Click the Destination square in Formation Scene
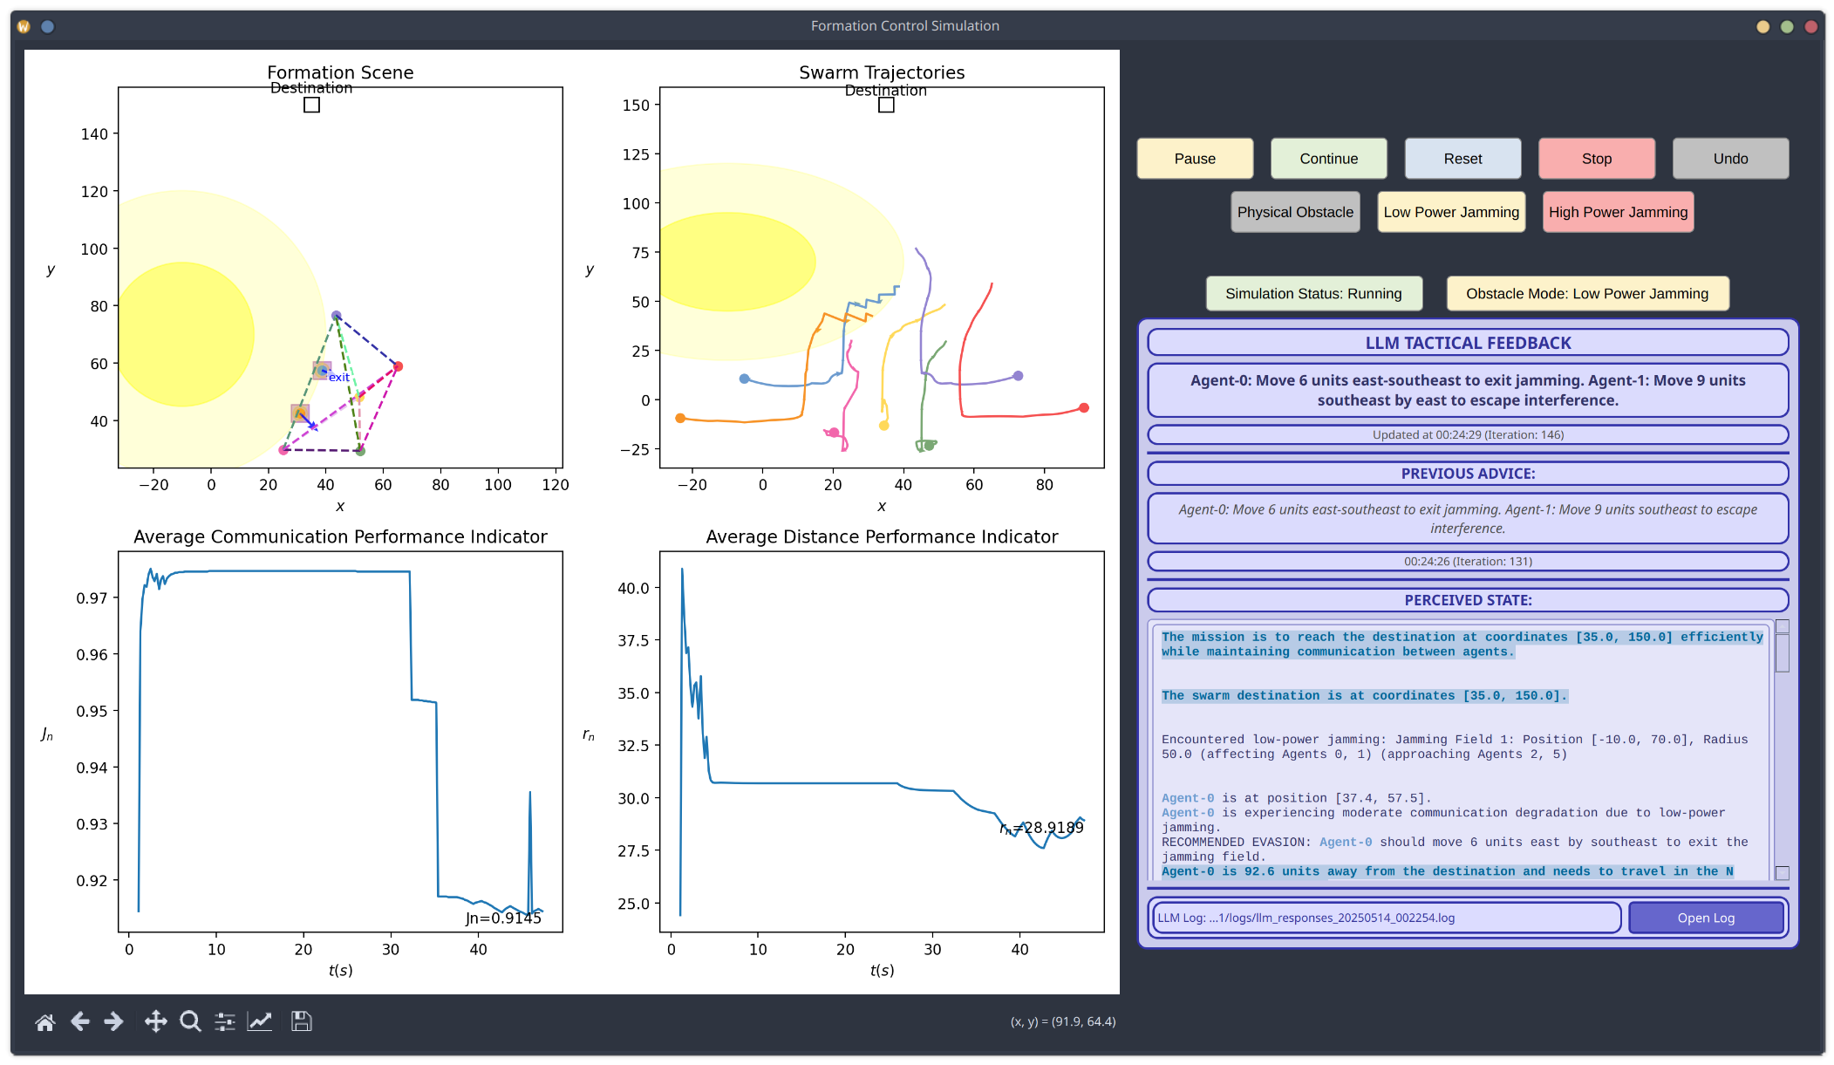 pos(311,105)
